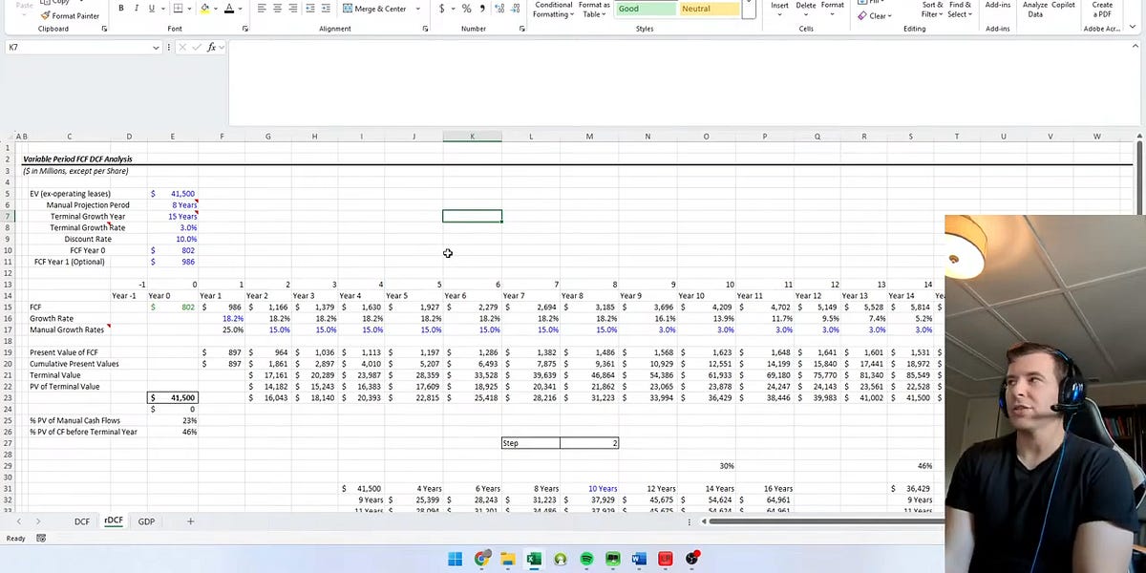Image resolution: width=1146 pixels, height=573 pixels.
Task: Click the Create a PDF button
Action: (x=1102, y=10)
